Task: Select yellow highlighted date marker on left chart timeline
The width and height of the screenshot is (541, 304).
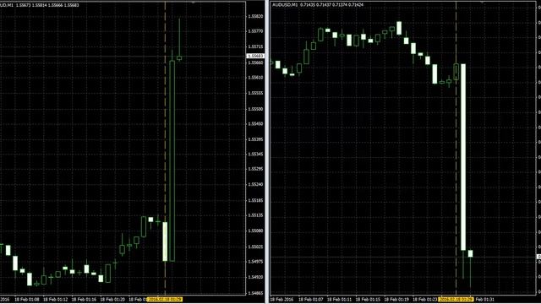Action: pos(165,300)
